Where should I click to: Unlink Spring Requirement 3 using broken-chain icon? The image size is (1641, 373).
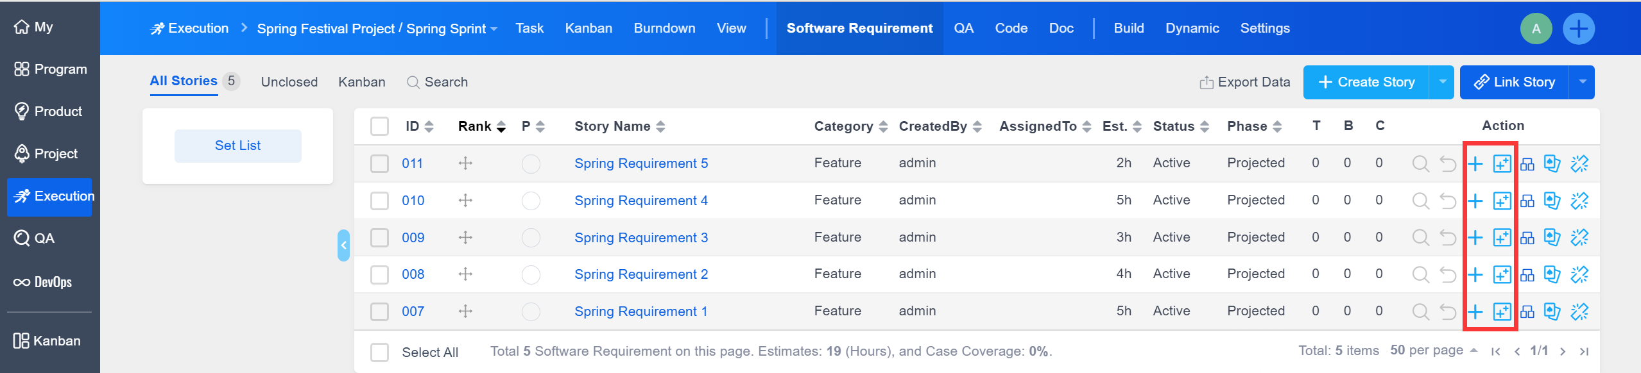point(1579,238)
